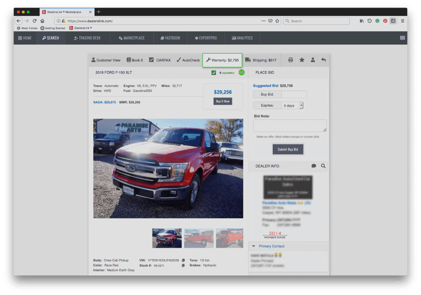The height and width of the screenshot is (295, 421).
Task: Go to the HOME nav item
Action: tap(25, 38)
